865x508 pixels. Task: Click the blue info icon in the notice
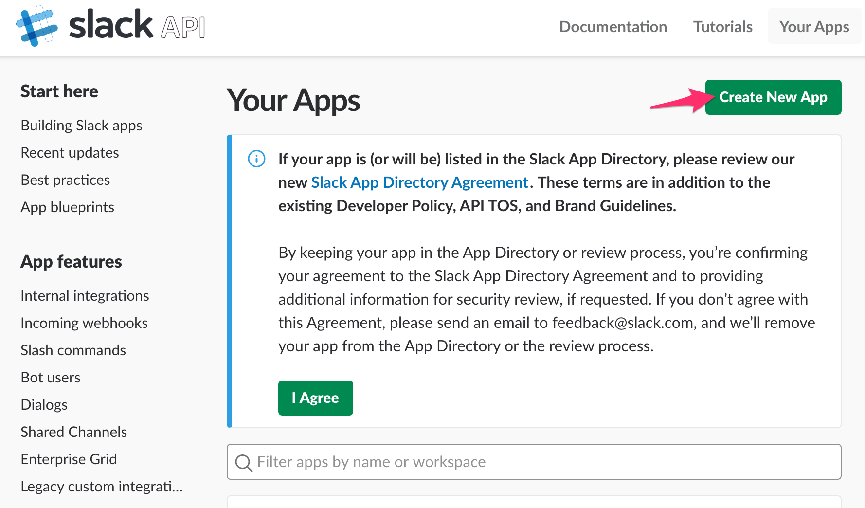click(256, 159)
